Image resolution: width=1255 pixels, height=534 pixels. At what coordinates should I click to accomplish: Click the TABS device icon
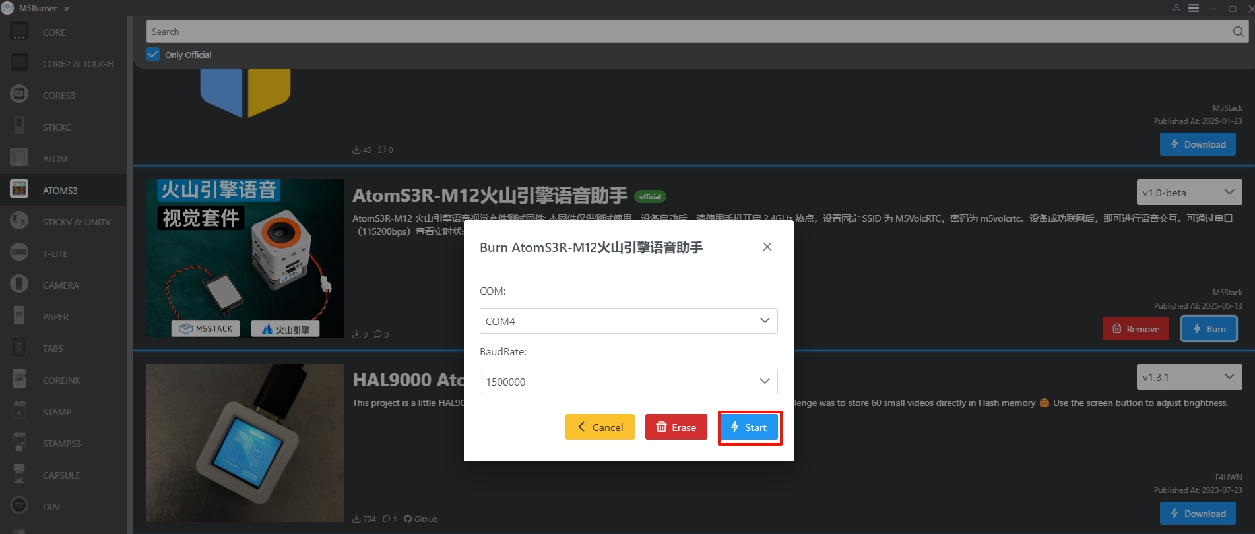19,347
